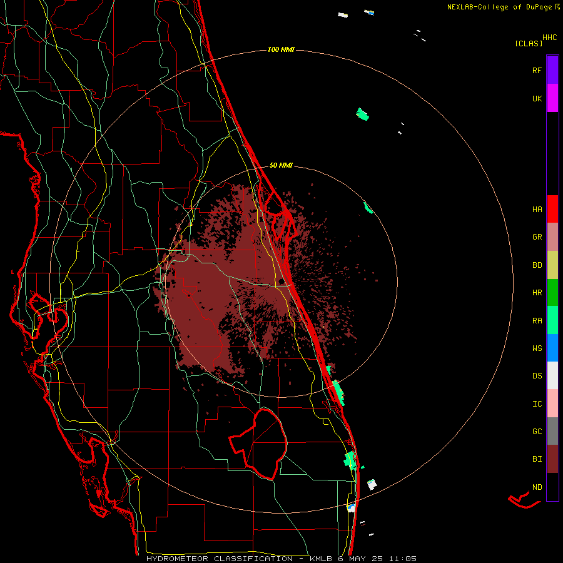The width and height of the screenshot is (563, 563).
Task: Click the NEXLAB-College of DuPage credit text
Action: tap(500, 7)
